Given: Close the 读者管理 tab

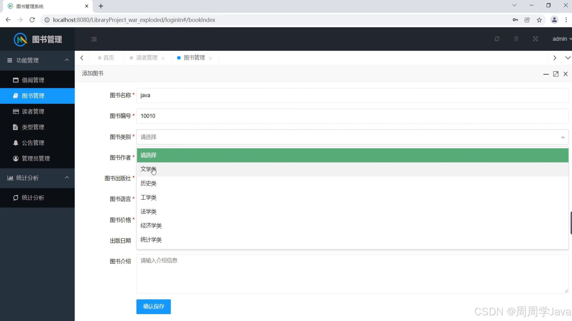Looking at the screenshot, I should (163, 58).
